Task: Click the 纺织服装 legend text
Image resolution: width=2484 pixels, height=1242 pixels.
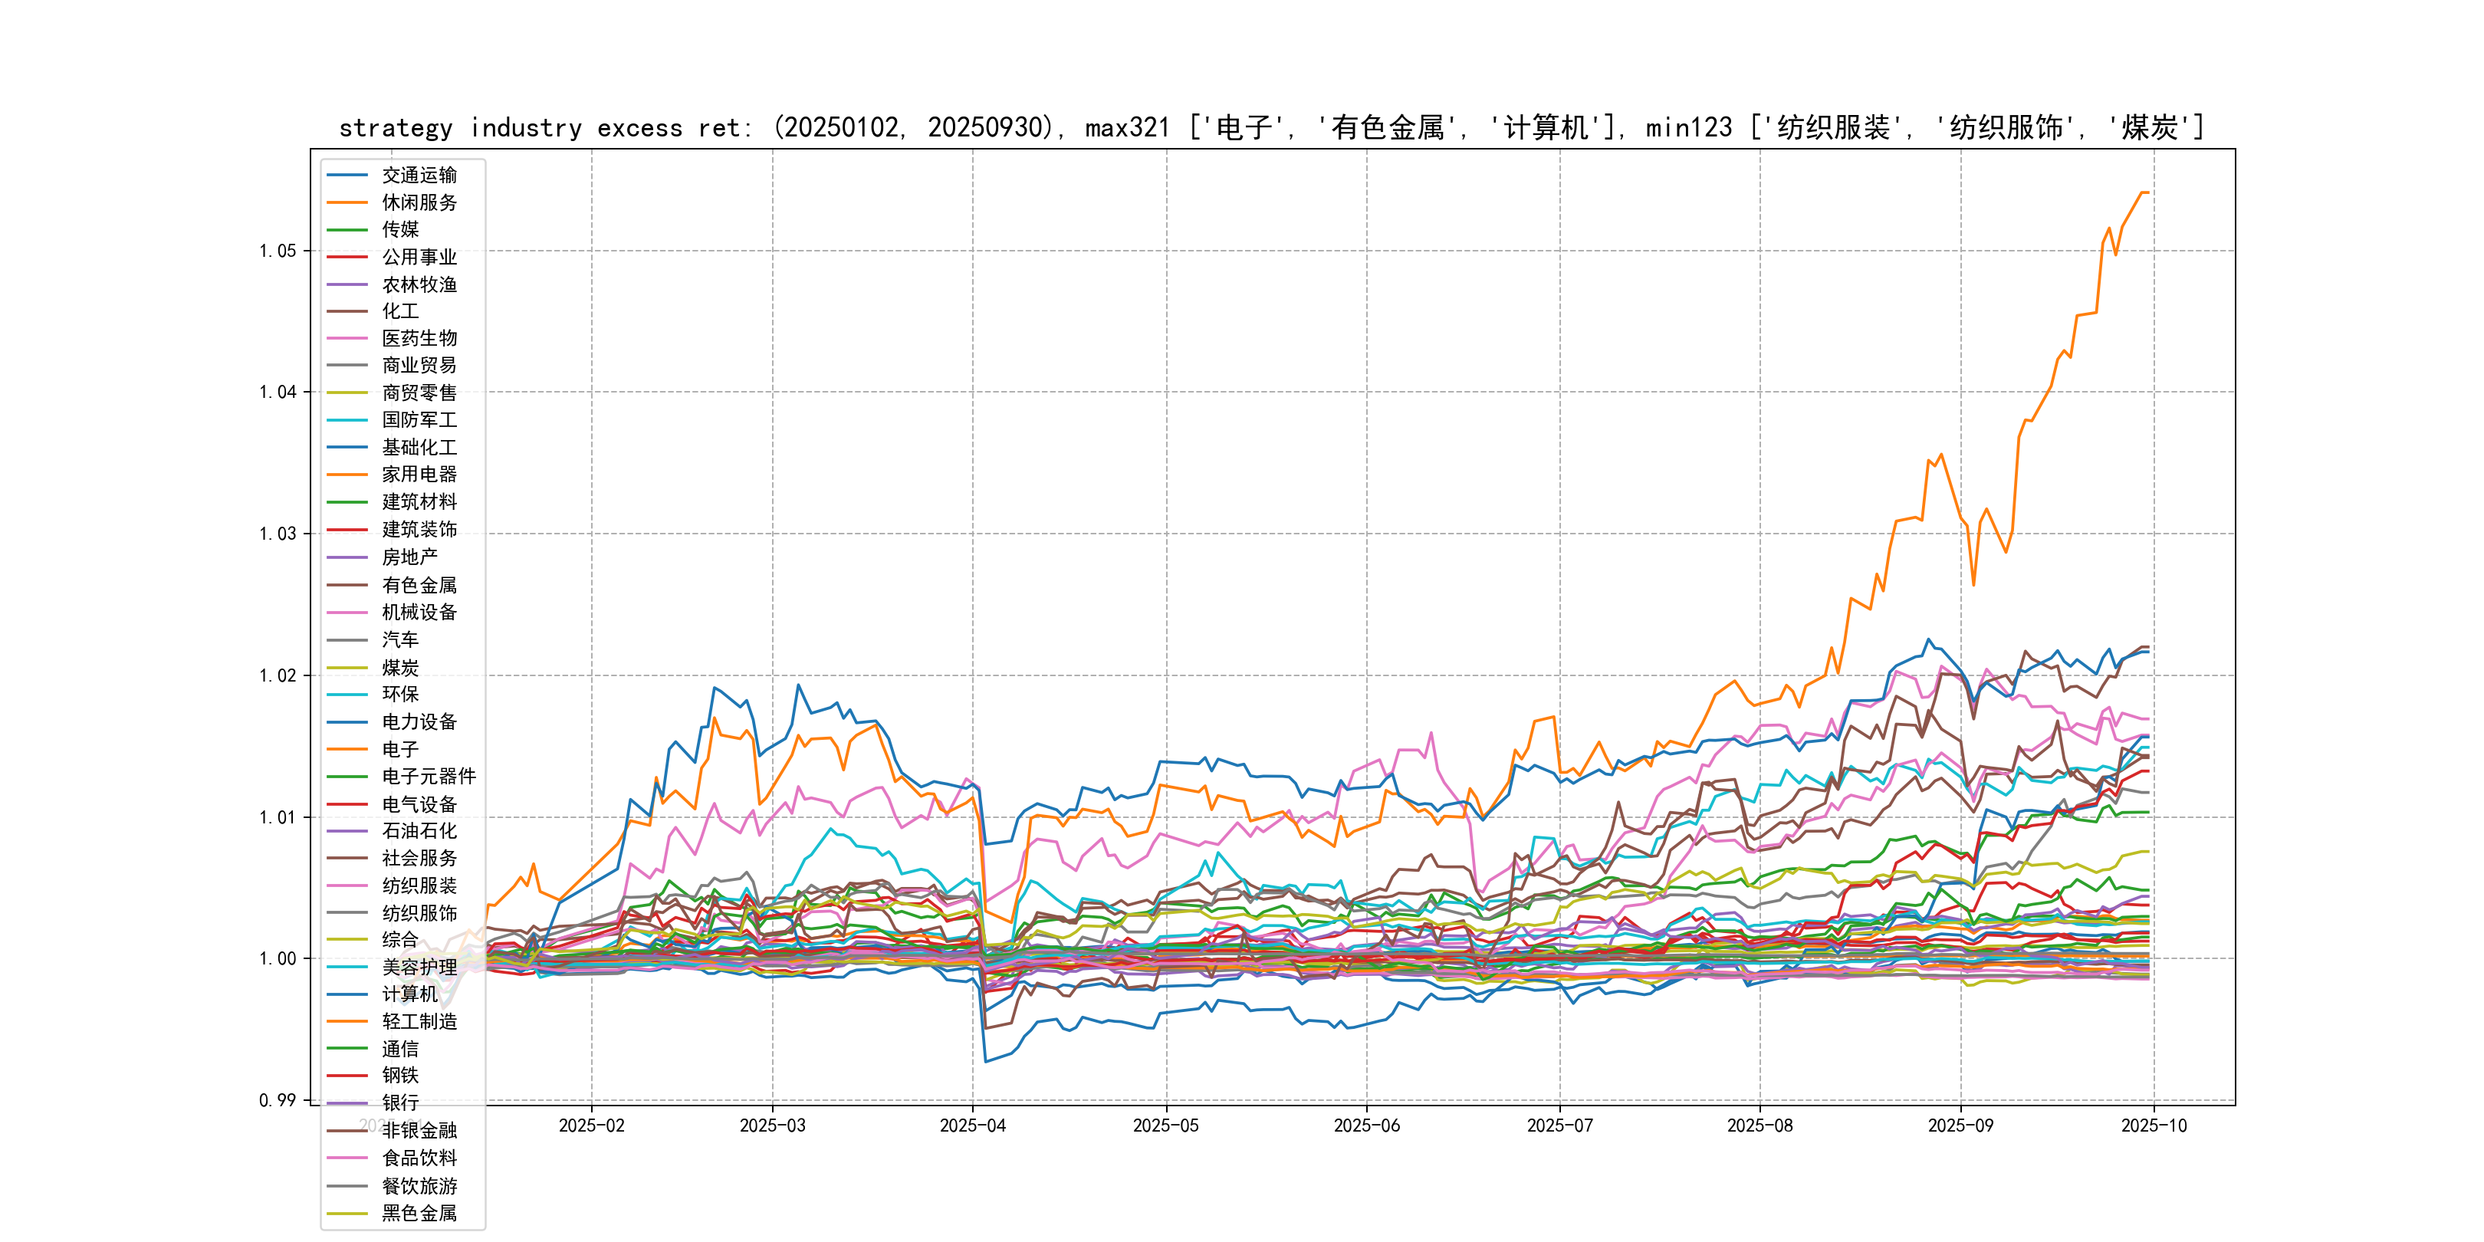Action: point(419,886)
